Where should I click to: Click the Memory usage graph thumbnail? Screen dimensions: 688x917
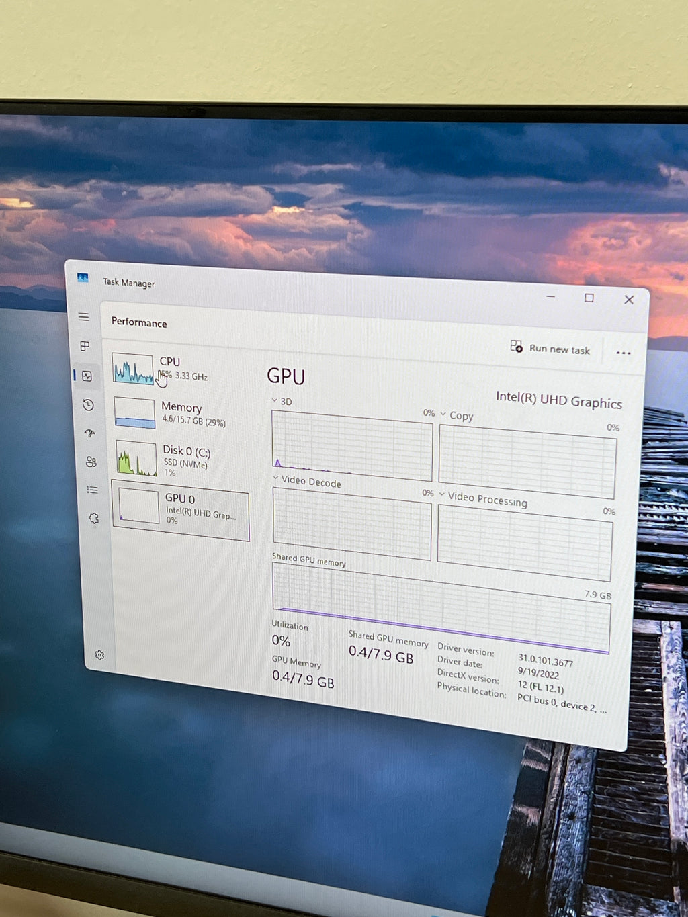(x=134, y=412)
